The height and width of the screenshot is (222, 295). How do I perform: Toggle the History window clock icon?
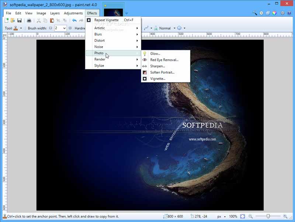coord(261,13)
